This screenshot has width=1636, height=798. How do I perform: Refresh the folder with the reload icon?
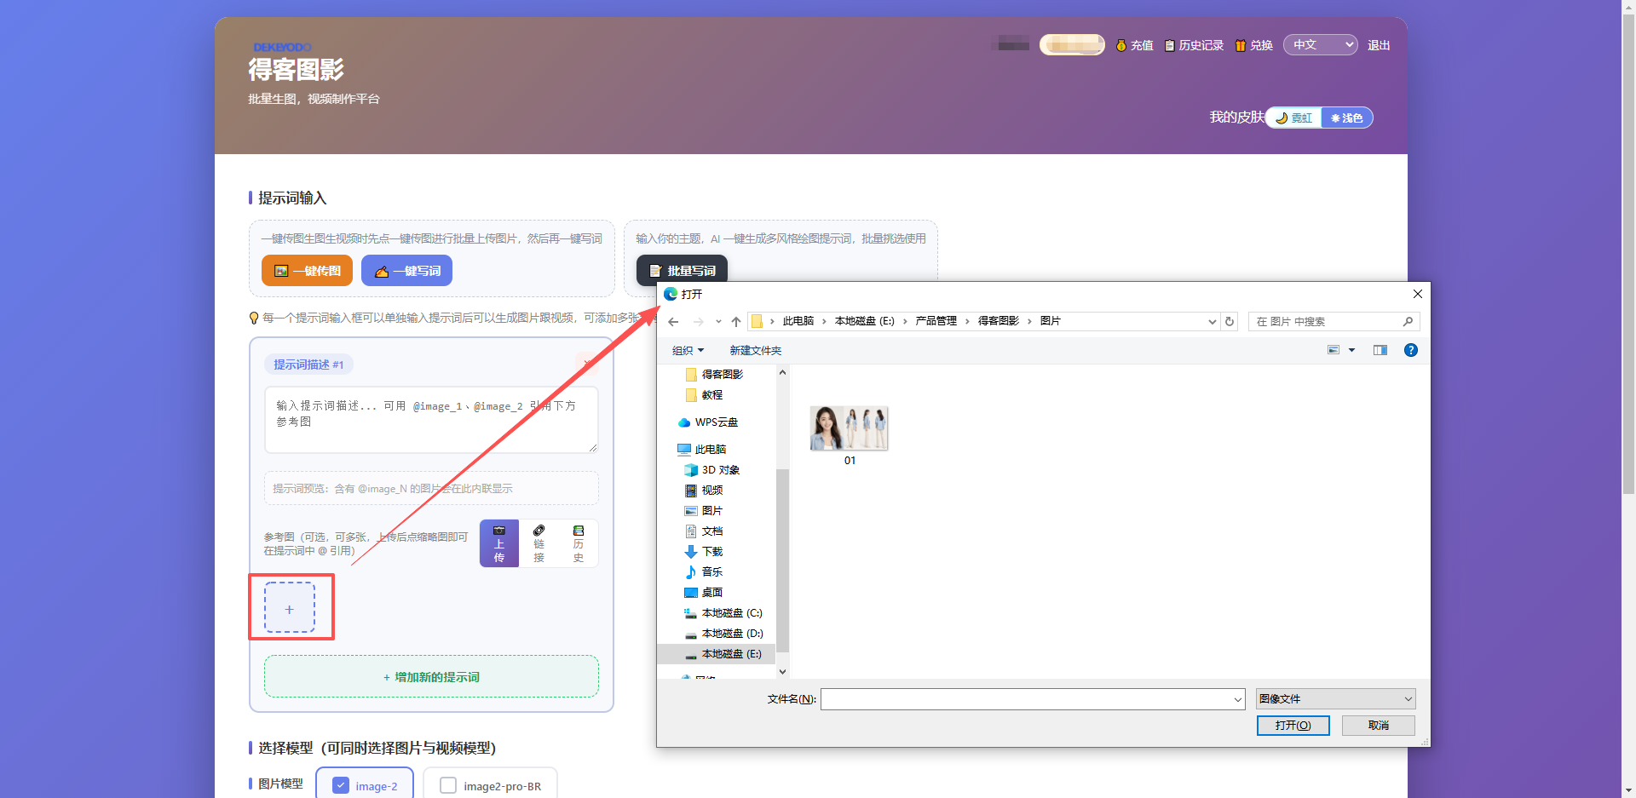point(1230,322)
